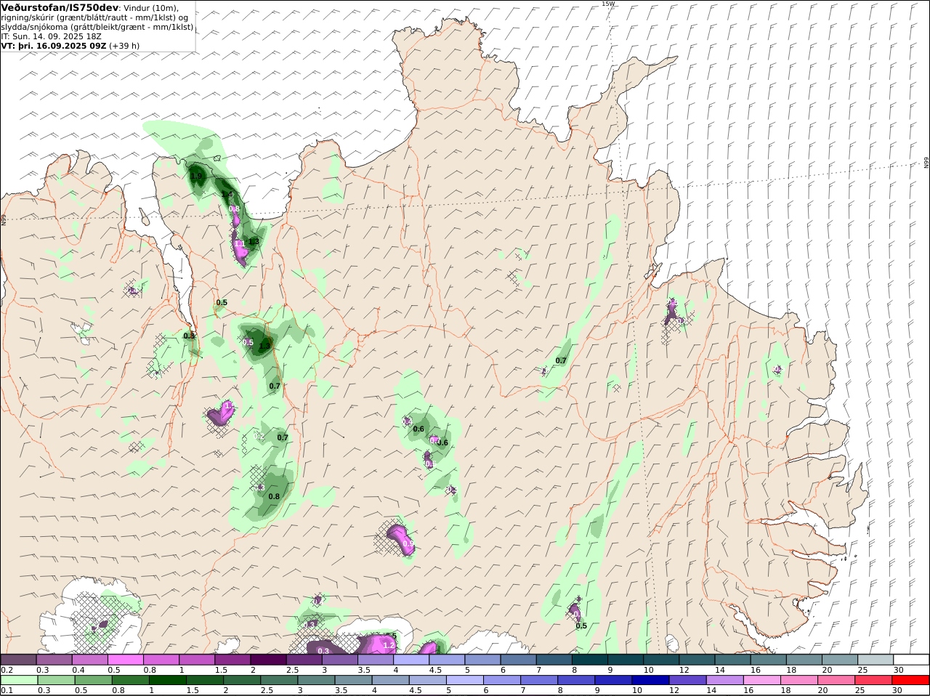Click the 0.7 value in northeast Iceland

click(x=561, y=360)
